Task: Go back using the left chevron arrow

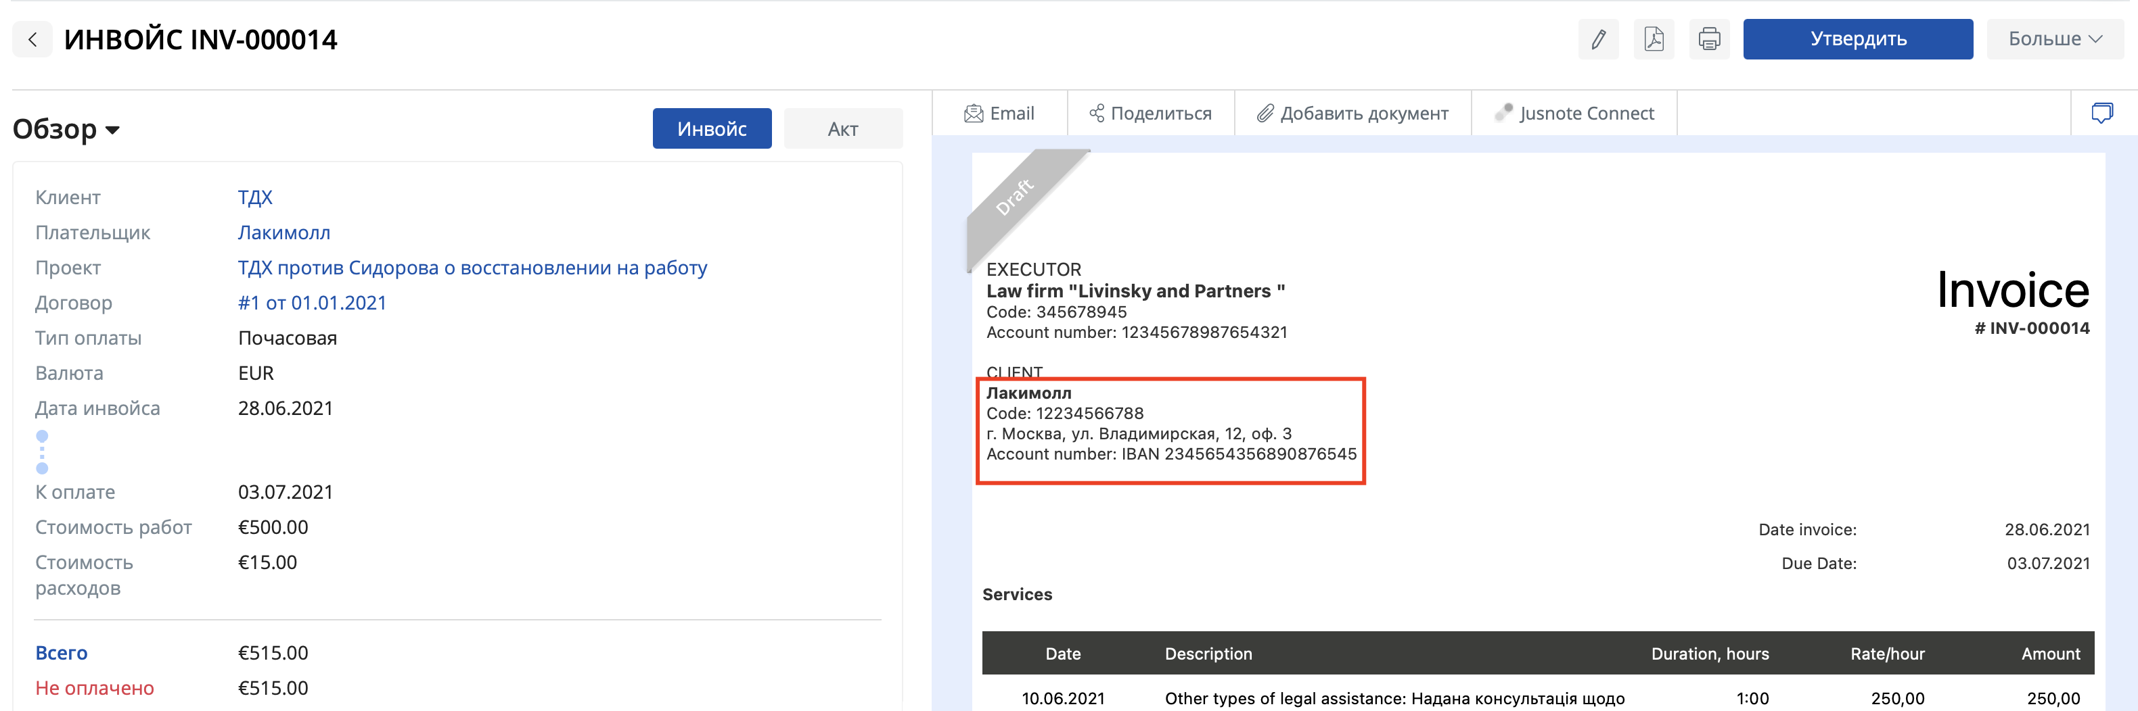Action: [x=32, y=39]
